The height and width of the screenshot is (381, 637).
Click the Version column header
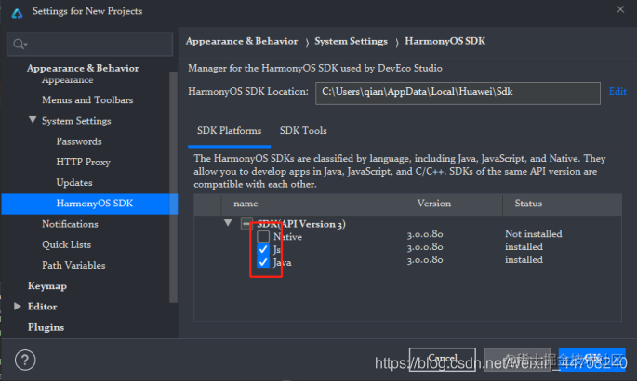(454, 204)
